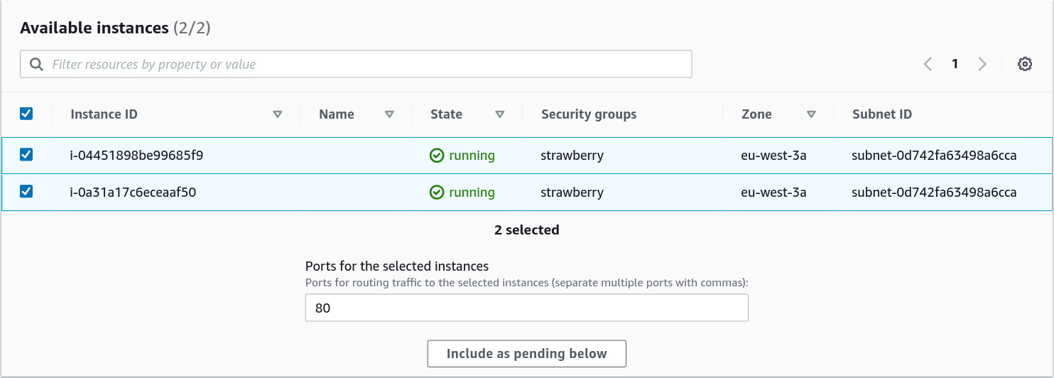Uncheck instance i-04451898be99685f9 checkbox

click(26, 155)
